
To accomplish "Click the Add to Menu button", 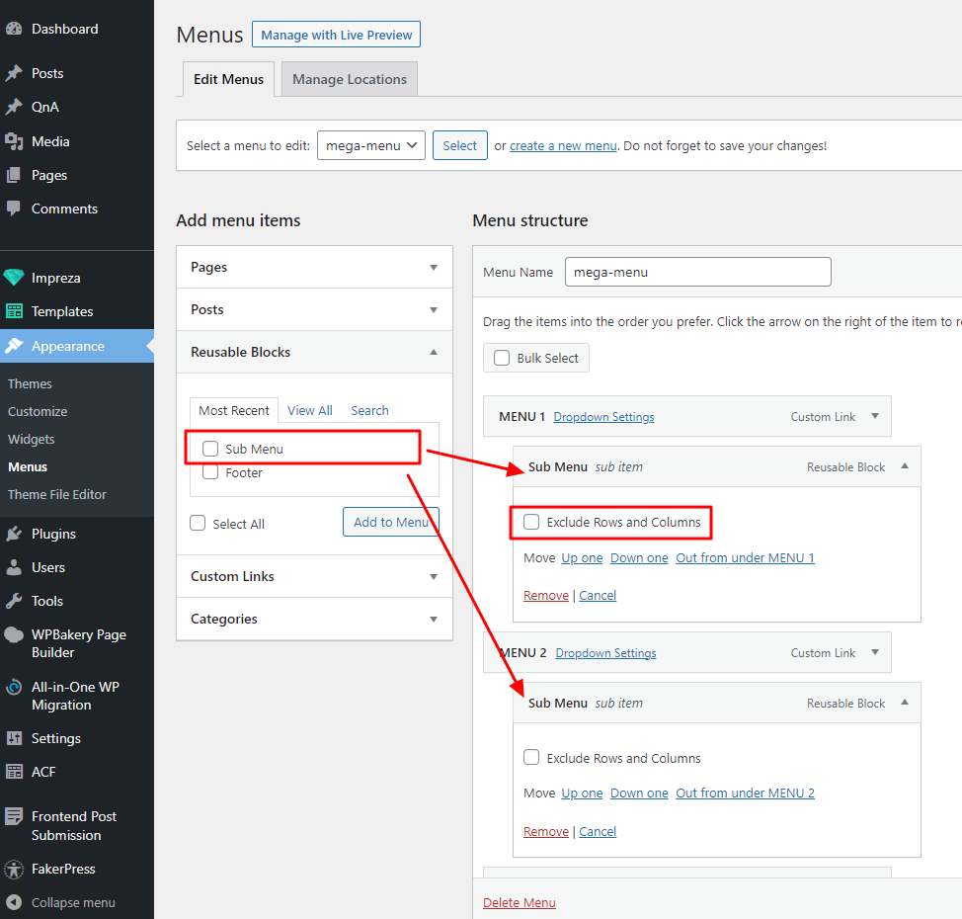I will (x=391, y=522).
